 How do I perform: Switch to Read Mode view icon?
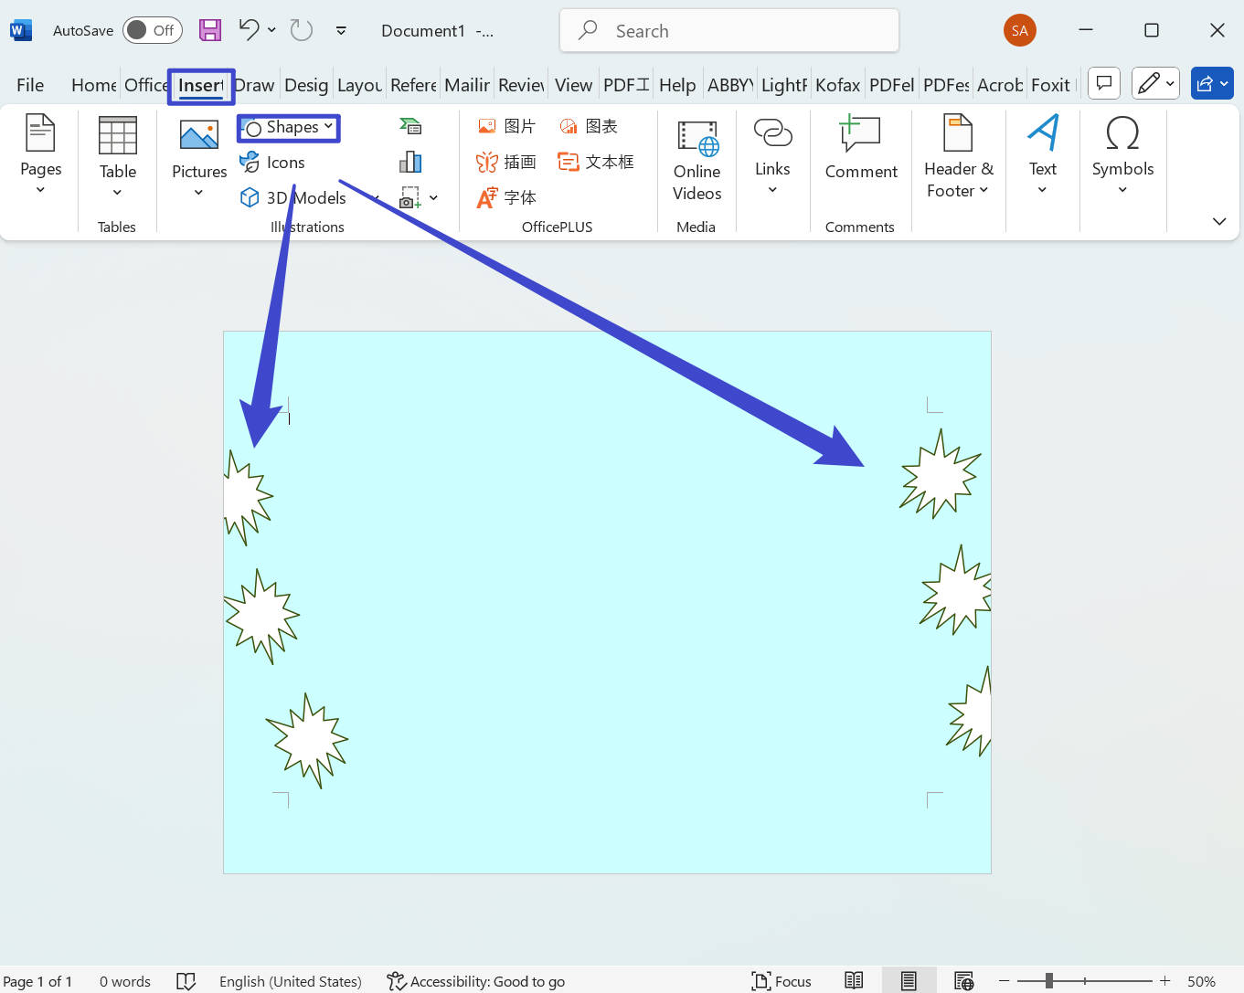(x=854, y=980)
